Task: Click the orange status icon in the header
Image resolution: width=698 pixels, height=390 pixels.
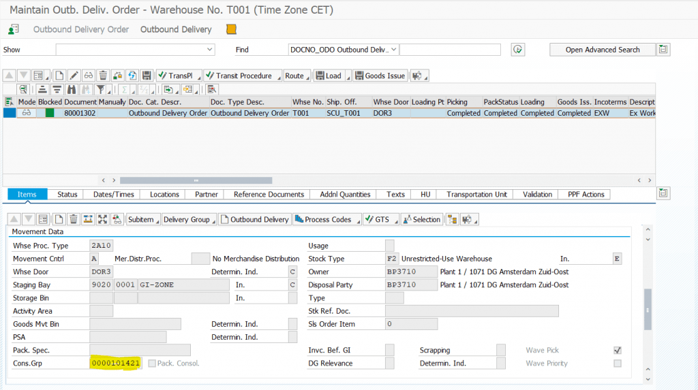Action: (231, 29)
